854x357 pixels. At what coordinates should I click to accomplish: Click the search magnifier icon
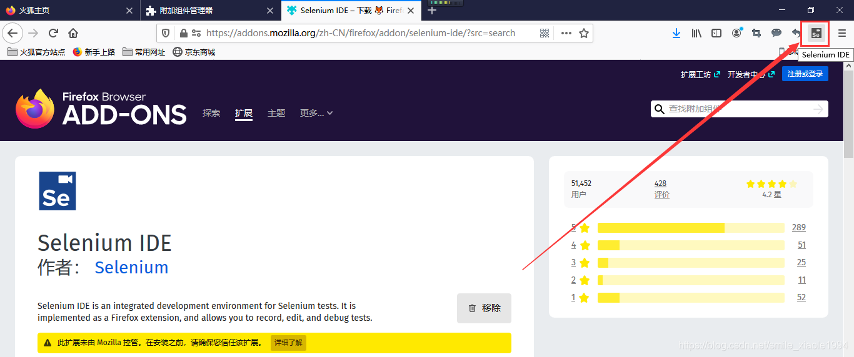point(659,109)
